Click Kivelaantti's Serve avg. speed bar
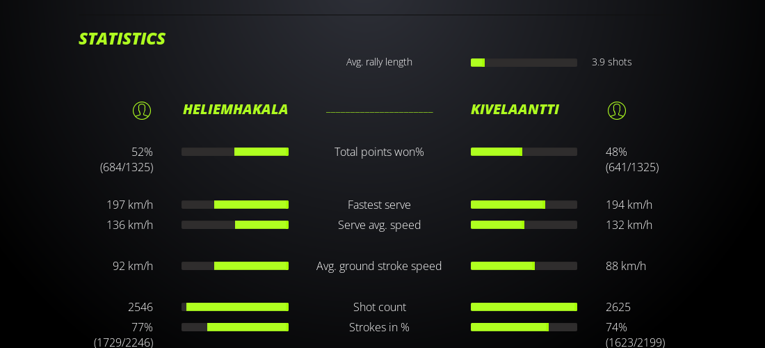Image resolution: width=765 pixels, height=348 pixels. tap(524, 225)
